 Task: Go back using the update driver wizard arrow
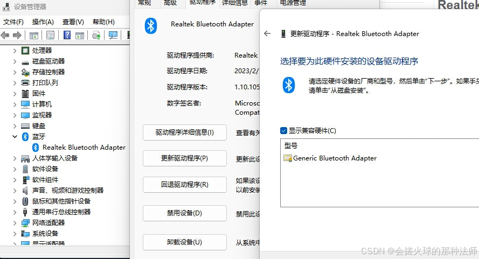[267, 33]
